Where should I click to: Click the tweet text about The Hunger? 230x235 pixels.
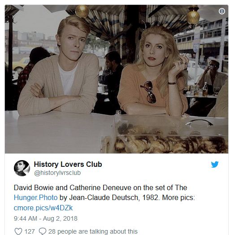coord(104,197)
